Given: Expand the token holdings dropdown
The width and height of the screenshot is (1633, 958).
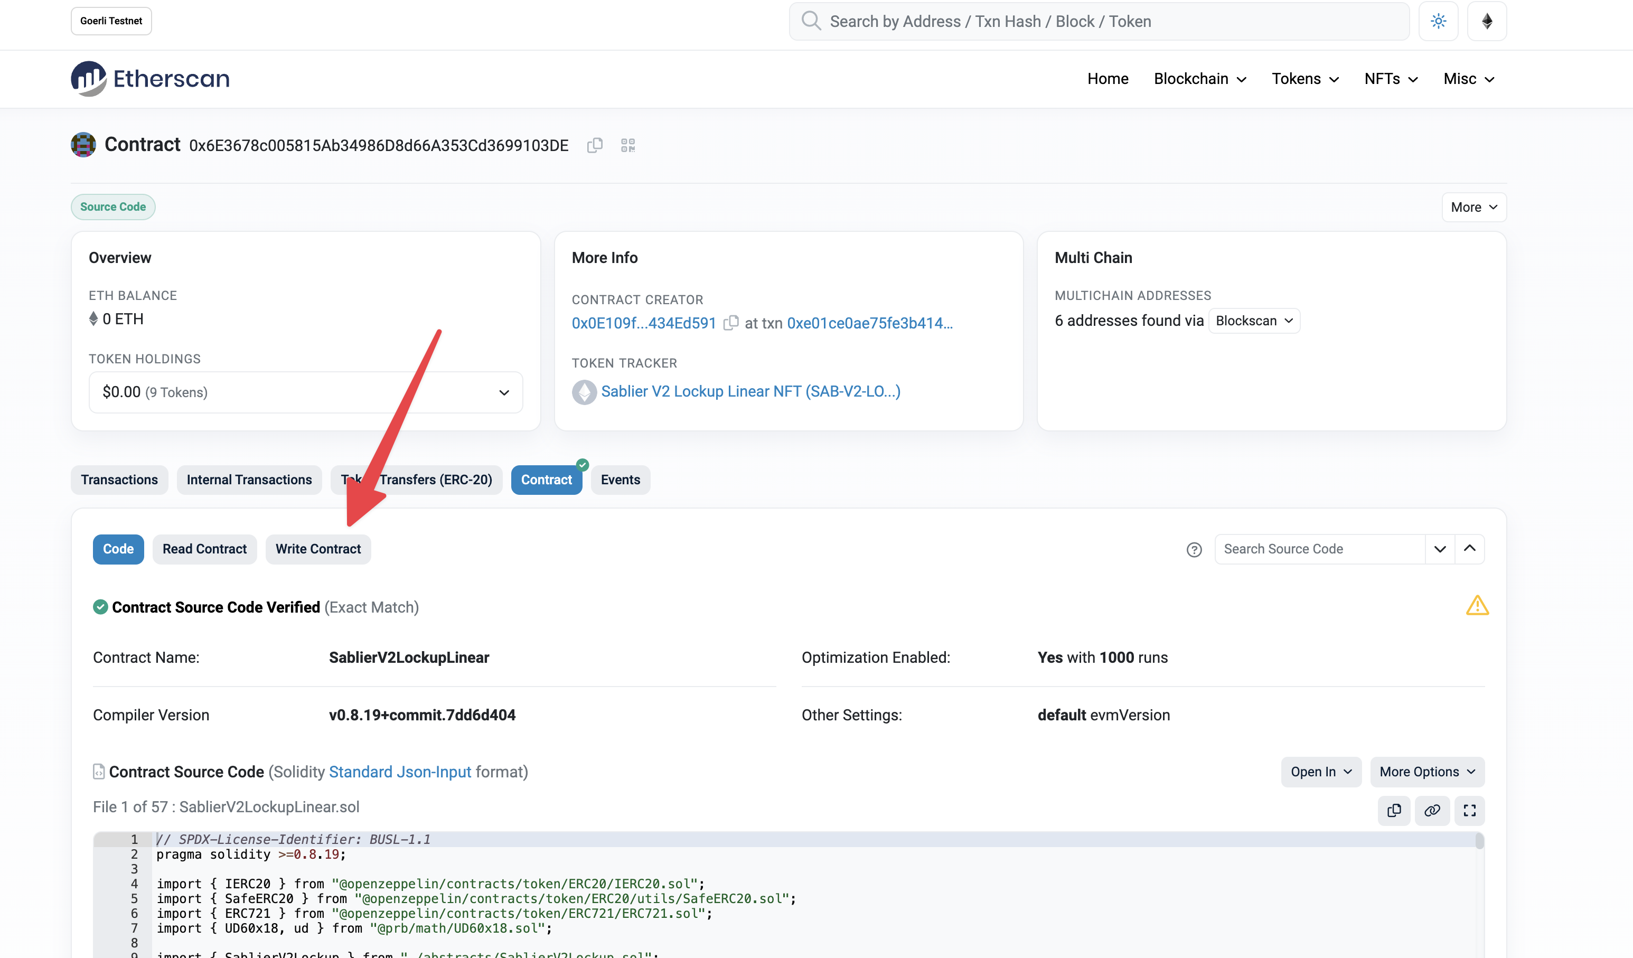Looking at the screenshot, I should tap(306, 392).
